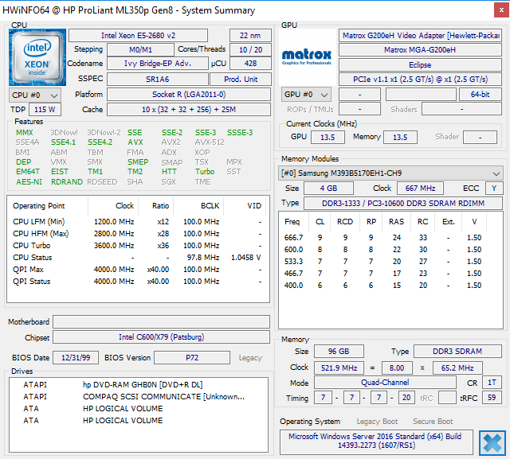Viewport: 510px width, 459px height.
Task: Click the 10 / 20 cores/threads value
Action: tap(250, 49)
